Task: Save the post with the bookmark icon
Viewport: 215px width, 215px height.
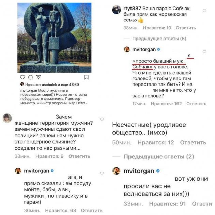Action: 86,77
